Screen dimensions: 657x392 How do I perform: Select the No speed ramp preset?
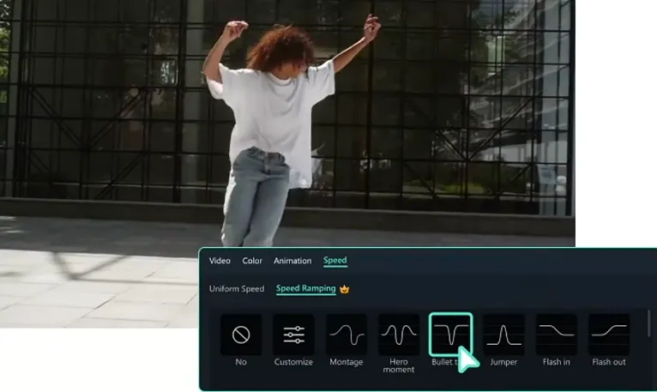(241, 335)
